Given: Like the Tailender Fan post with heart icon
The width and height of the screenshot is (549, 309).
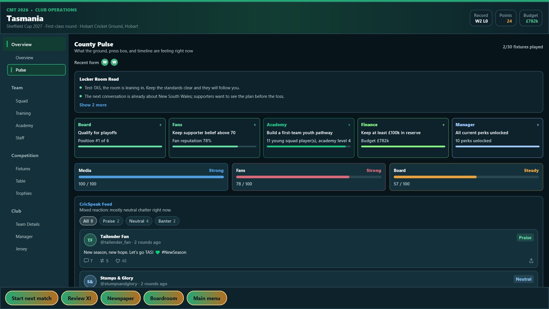Looking at the screenshot, I should pos(118,261).
